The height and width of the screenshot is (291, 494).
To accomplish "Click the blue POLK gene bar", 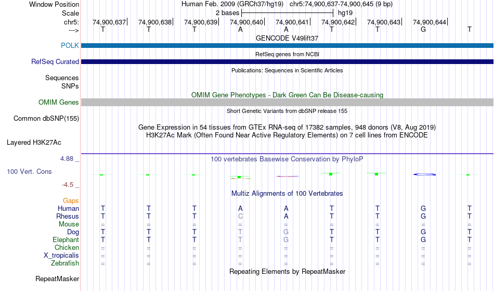I will click(287, 45).
